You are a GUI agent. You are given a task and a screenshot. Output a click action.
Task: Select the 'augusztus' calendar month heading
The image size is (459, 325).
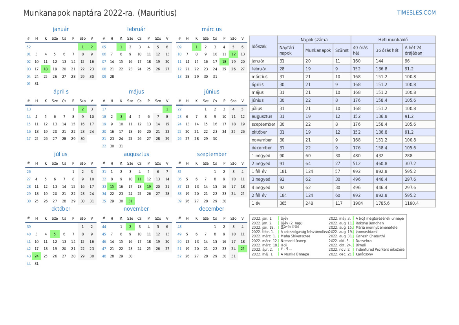click(x=136, y=154)
